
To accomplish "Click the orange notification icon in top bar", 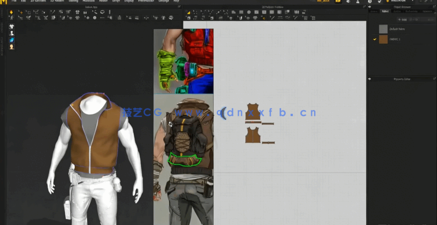I will point(338,1).
